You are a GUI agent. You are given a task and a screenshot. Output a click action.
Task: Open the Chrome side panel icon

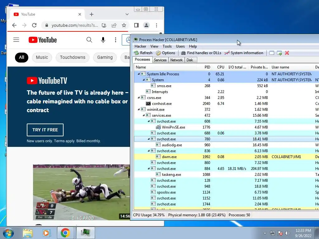pos(136,25)
